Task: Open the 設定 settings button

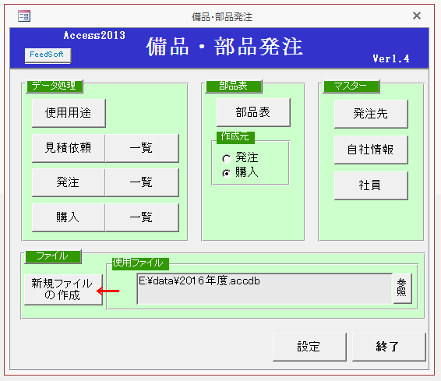Action: [x=309, y=347]
